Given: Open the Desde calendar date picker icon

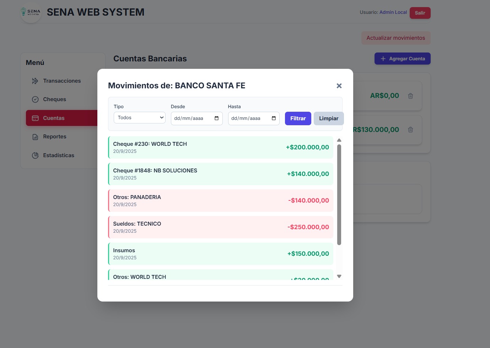Looking at the screenshot, I should point(216,118).
